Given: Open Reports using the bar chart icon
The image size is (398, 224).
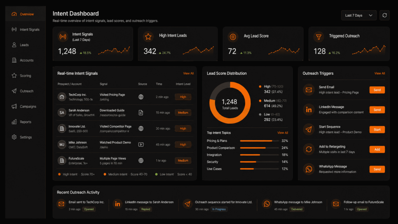Looking at the screenshot, I should [14, 122].
